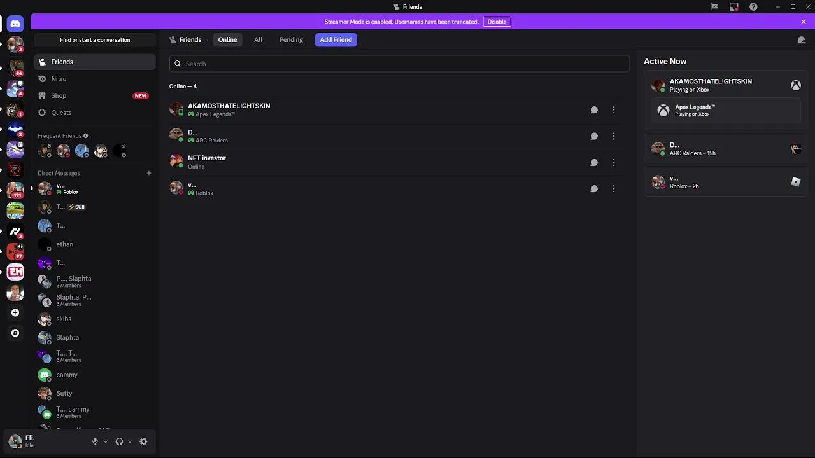Click ARC Raiders game icon in Active Now
This screenshot has width=815, height=458.
[x=796, y=149]
